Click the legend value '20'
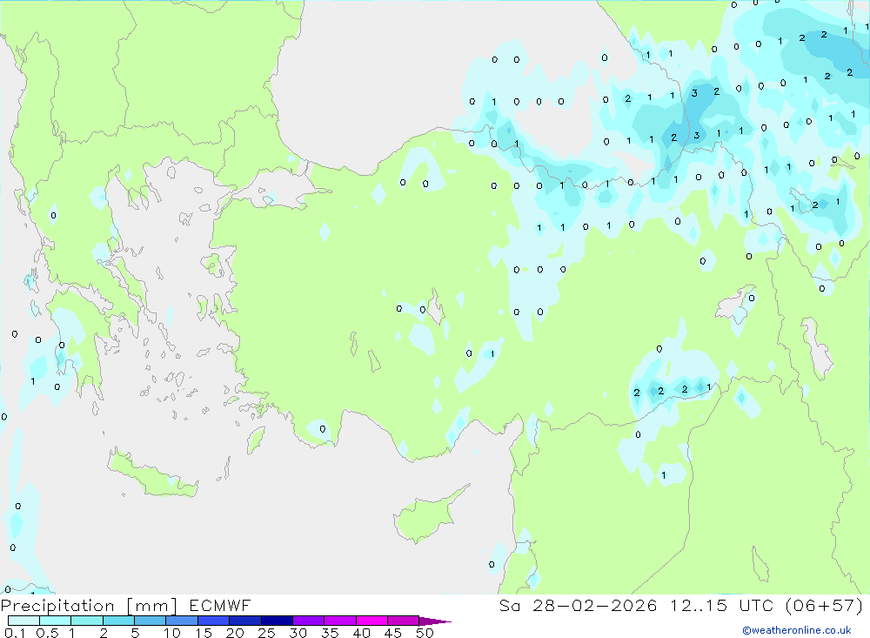The image size is (870, 638). pyautogui.click(x=235, y=633)
